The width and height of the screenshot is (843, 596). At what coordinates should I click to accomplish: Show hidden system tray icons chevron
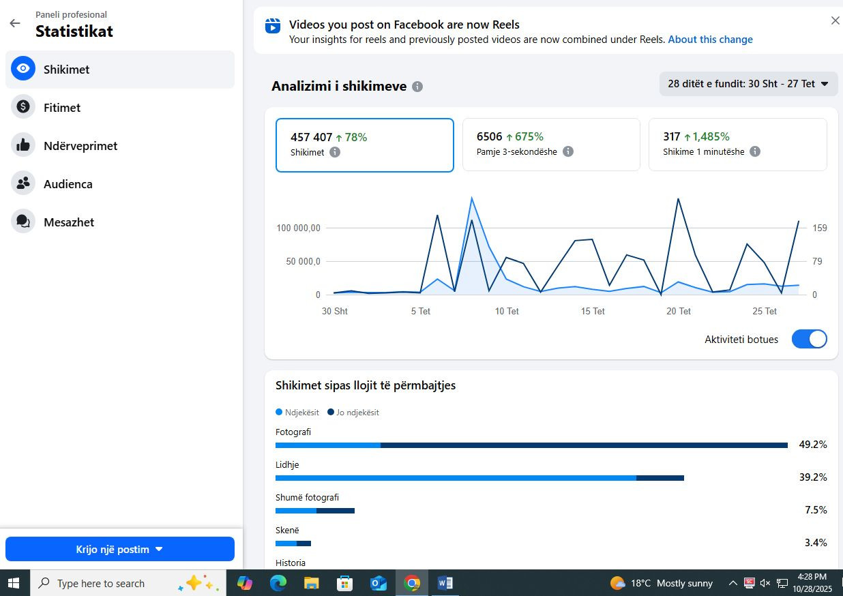[733, 583]
